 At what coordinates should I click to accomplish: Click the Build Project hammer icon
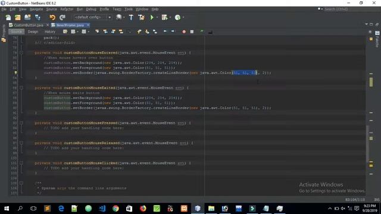(x=131, y=17)
